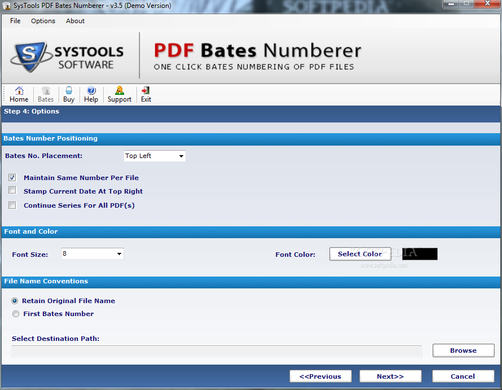Click the Browse button for destination path
The image size is (502, 390).
(x=463, y=350)
